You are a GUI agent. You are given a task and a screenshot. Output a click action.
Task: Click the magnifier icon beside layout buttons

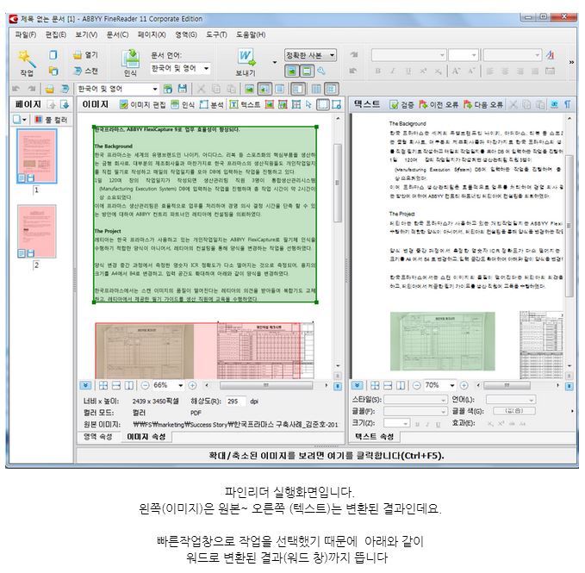click(x=321, y=71)
